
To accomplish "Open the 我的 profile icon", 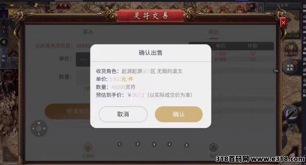I will click(x=213, y=150).
